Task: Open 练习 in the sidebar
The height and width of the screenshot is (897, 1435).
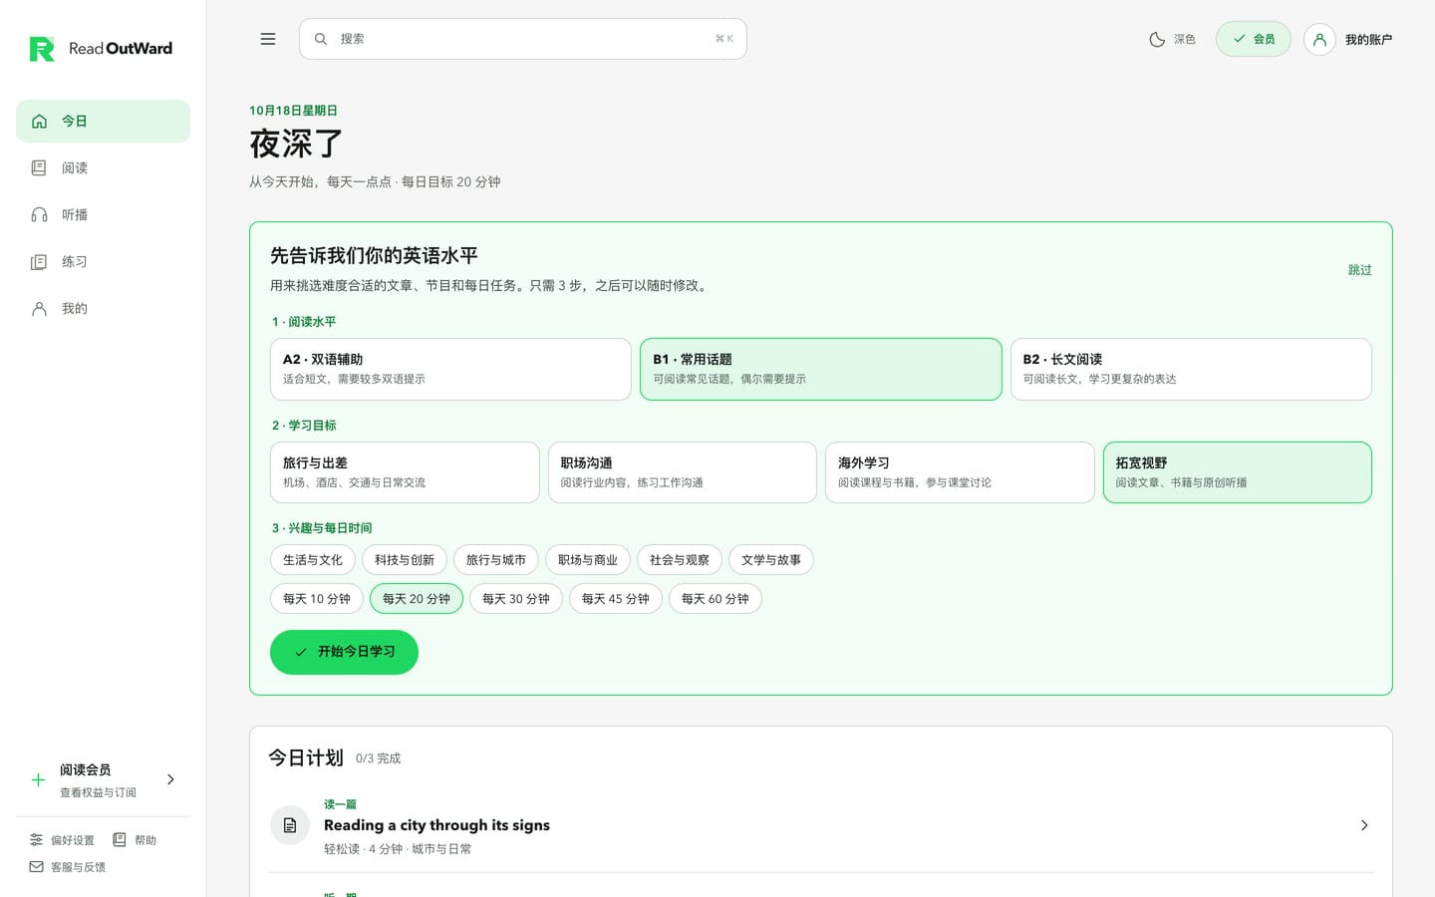Action: (103, 261)
